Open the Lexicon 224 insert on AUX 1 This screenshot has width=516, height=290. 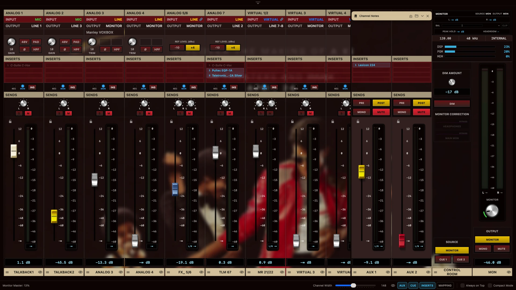click(x=371, y=65)
